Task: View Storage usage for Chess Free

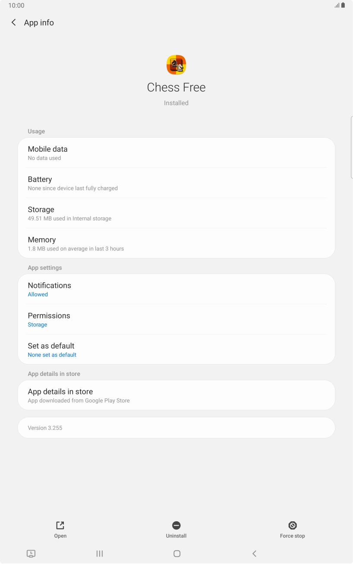Action: [x=176, y=213]
